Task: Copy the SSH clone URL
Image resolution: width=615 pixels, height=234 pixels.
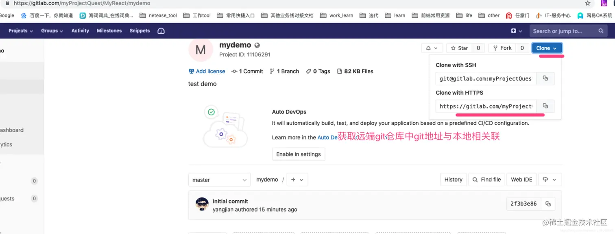Action: pyautogui.click(x=545, y=78)
